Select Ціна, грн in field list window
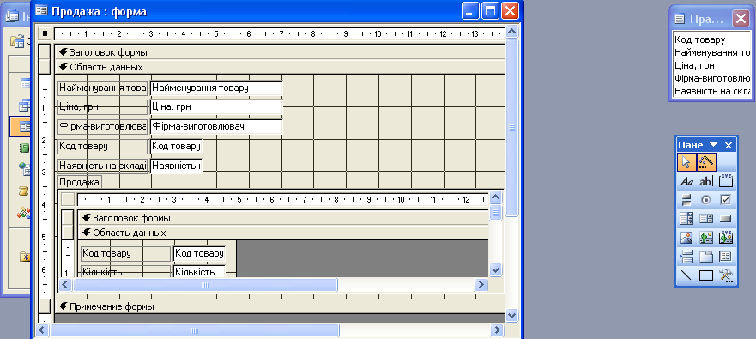Screen dimensions: 756x339 click(712, 65)
